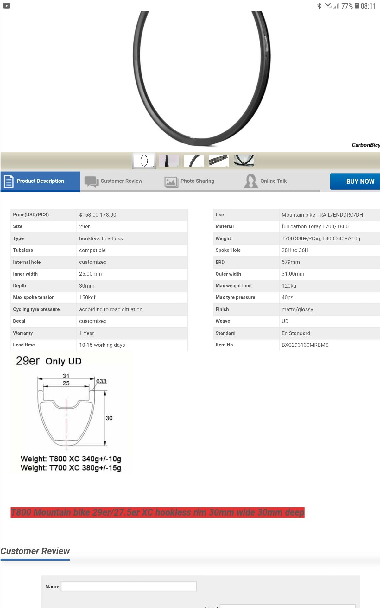
Task: Select the Online Talk tab
Action: click(x=273, y=181)
